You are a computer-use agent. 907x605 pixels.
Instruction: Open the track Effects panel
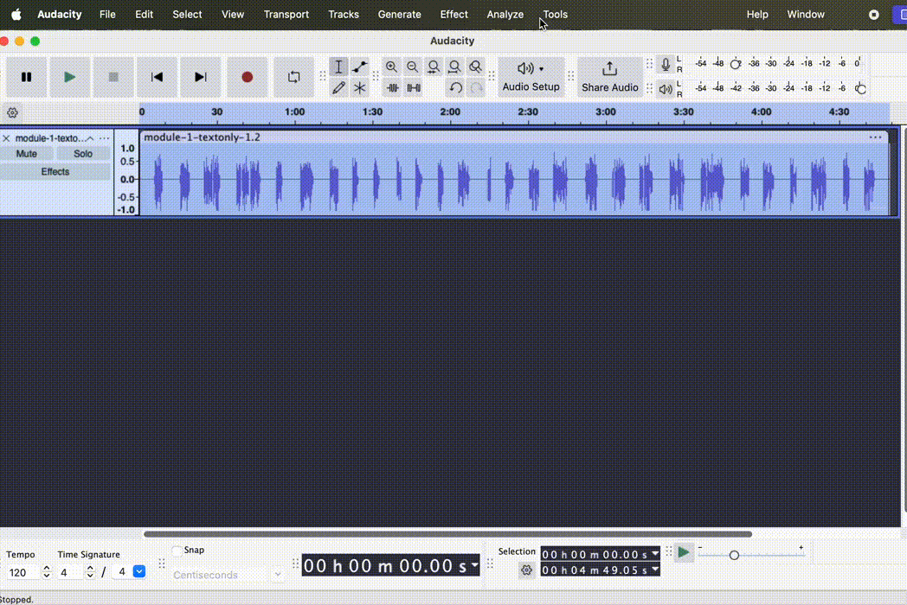coord(55,172)
